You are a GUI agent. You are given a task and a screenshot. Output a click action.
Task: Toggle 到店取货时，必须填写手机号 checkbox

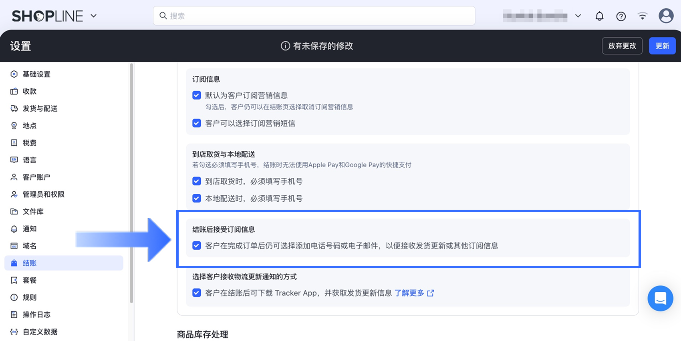[x=197, y=181]
